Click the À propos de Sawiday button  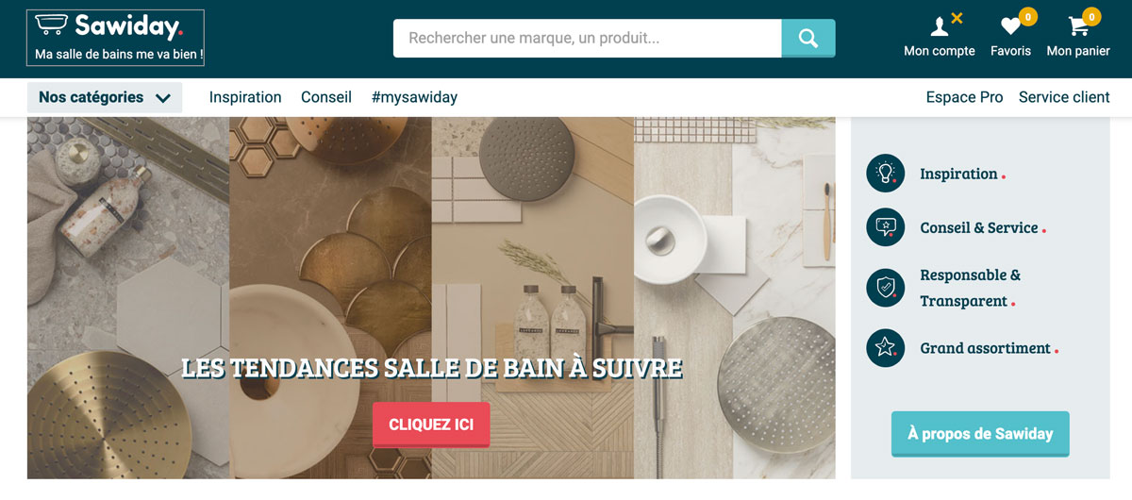[980, 434]
